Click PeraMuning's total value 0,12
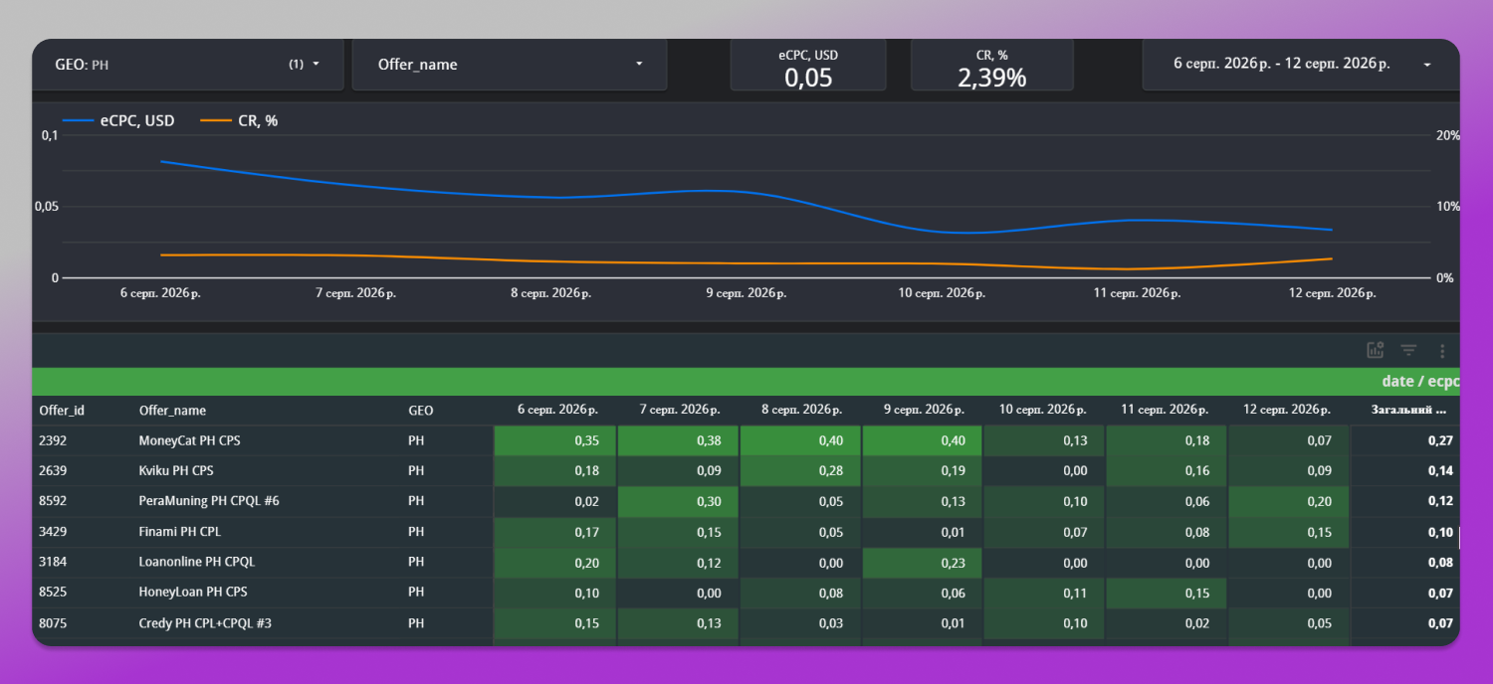This screenshot has height=684, width=1493. pos(1440,501)
